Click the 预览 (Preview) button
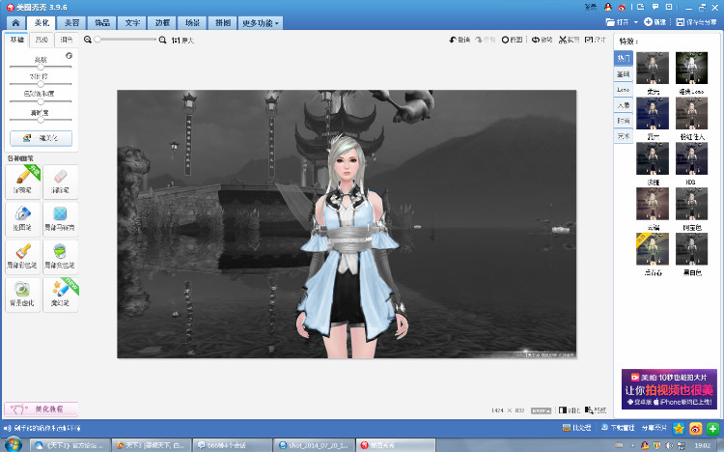Image resolution: width=724 pixels, height=452 pixels. [596, 410]
